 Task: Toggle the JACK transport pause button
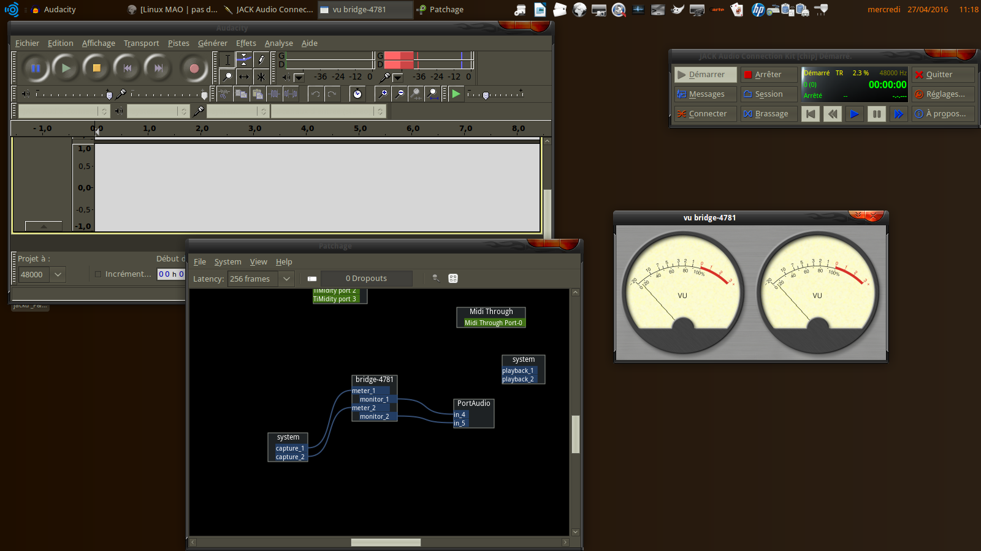pyautogui.click(x=876, y=114)
